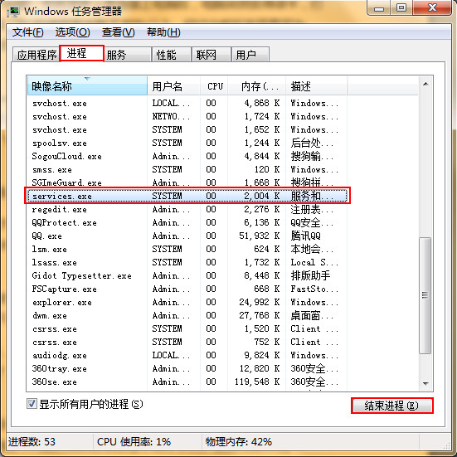Switch to the 联网 tab
457x457 pixels.
coord(211,55)
